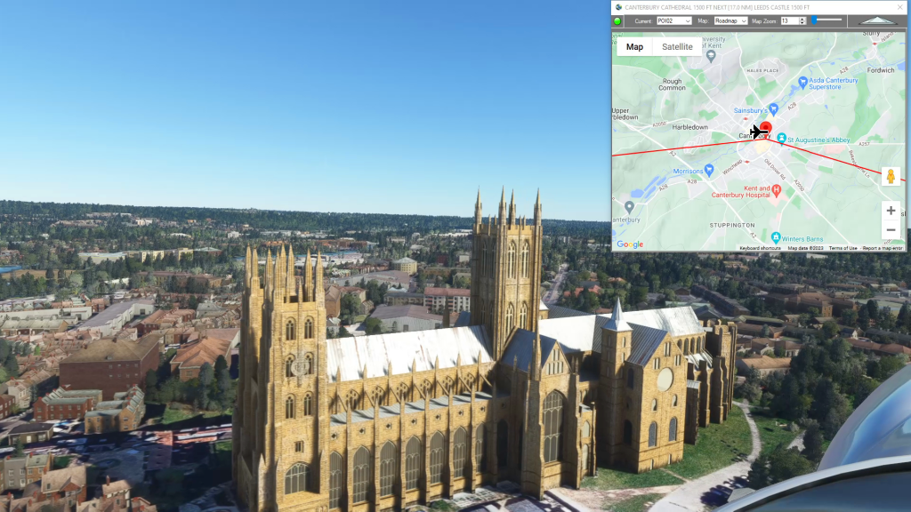Click the Street View pegman icon

[x=891, y=176]
